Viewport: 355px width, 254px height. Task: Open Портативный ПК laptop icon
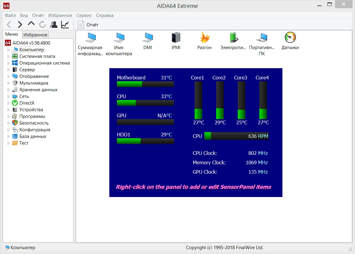[x=262, y=38]
